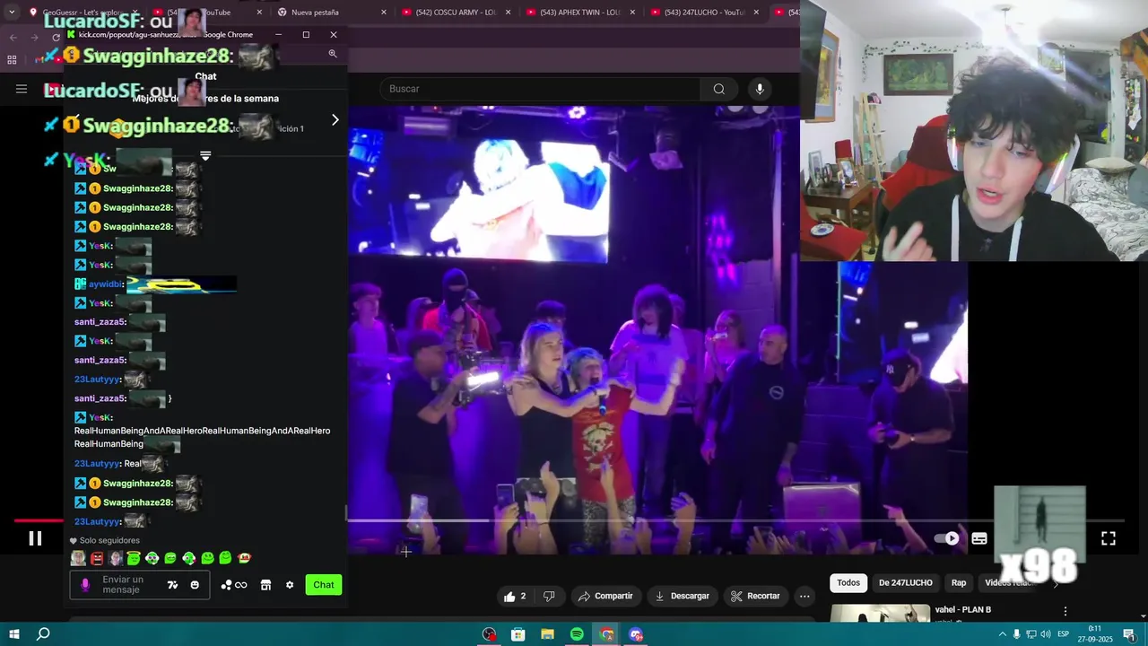Open the vahel PLAN B video thumbnail
The width and height of the screenshot is (1148, 646).
point(880,614)
